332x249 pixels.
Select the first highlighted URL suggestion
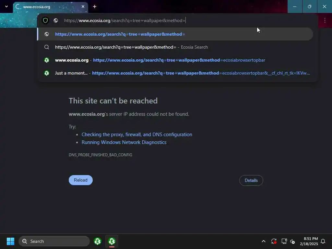(175, 34)
